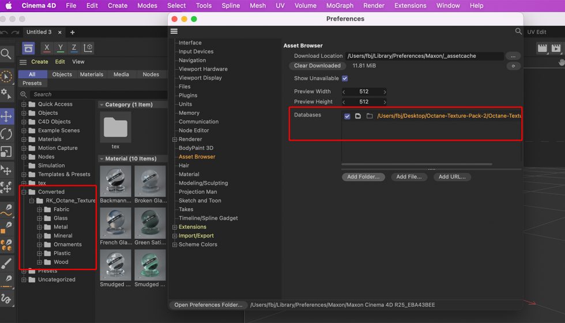Click the Clear Downloaded button
Viewport: 565px width, 323px height.
click(x=317, y=66)
